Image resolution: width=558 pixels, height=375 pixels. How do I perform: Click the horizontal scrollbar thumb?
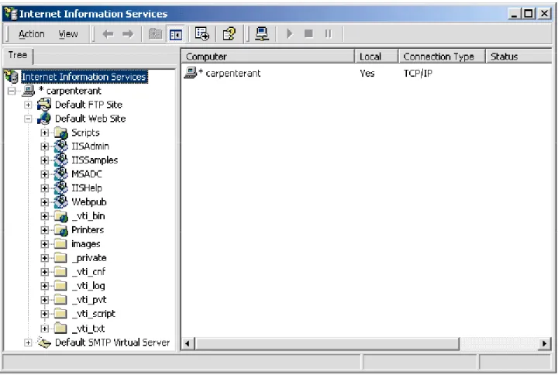coord(326,344)
